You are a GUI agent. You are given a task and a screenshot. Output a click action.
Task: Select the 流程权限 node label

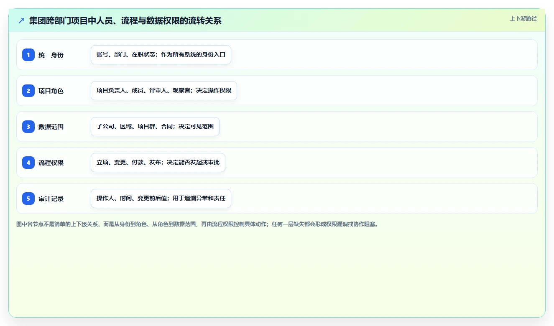(51, 163)
